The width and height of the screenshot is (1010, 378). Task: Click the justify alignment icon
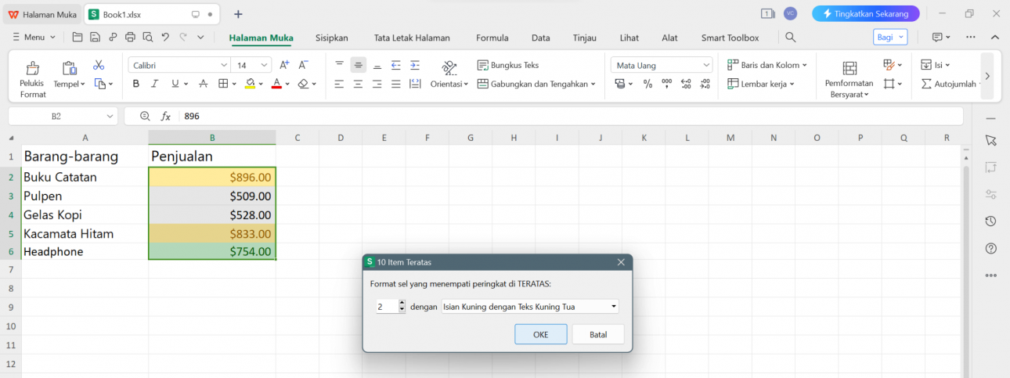395,84
